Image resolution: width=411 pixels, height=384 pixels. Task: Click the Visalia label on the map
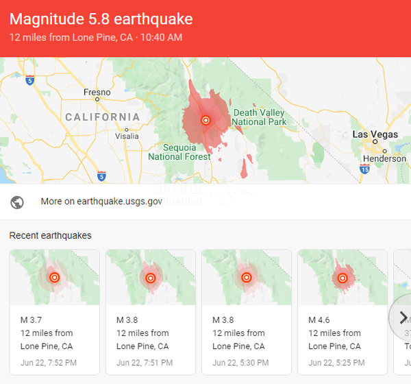click(127, 136)
